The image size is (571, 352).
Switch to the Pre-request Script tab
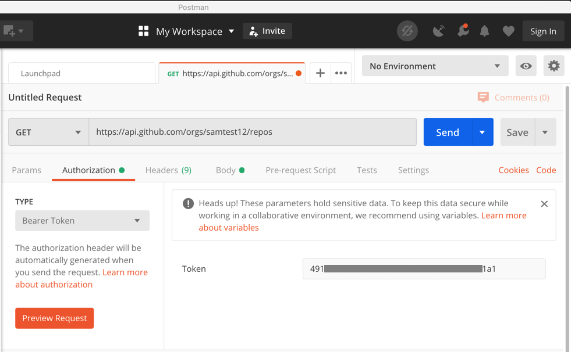(x=300, y=170)
